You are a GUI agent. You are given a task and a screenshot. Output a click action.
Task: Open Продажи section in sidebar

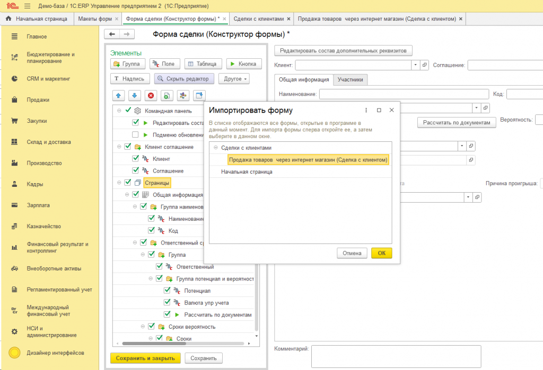click(x=38, y=100)
